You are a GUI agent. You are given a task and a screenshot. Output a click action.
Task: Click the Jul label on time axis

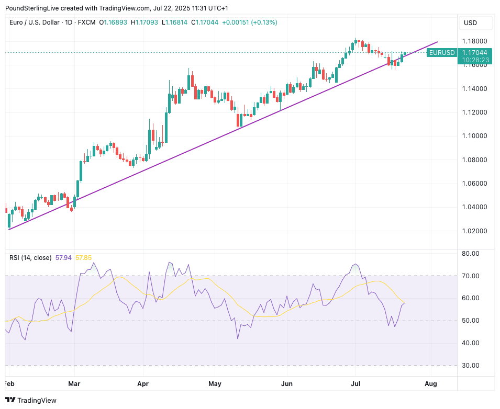coord(355,384)
